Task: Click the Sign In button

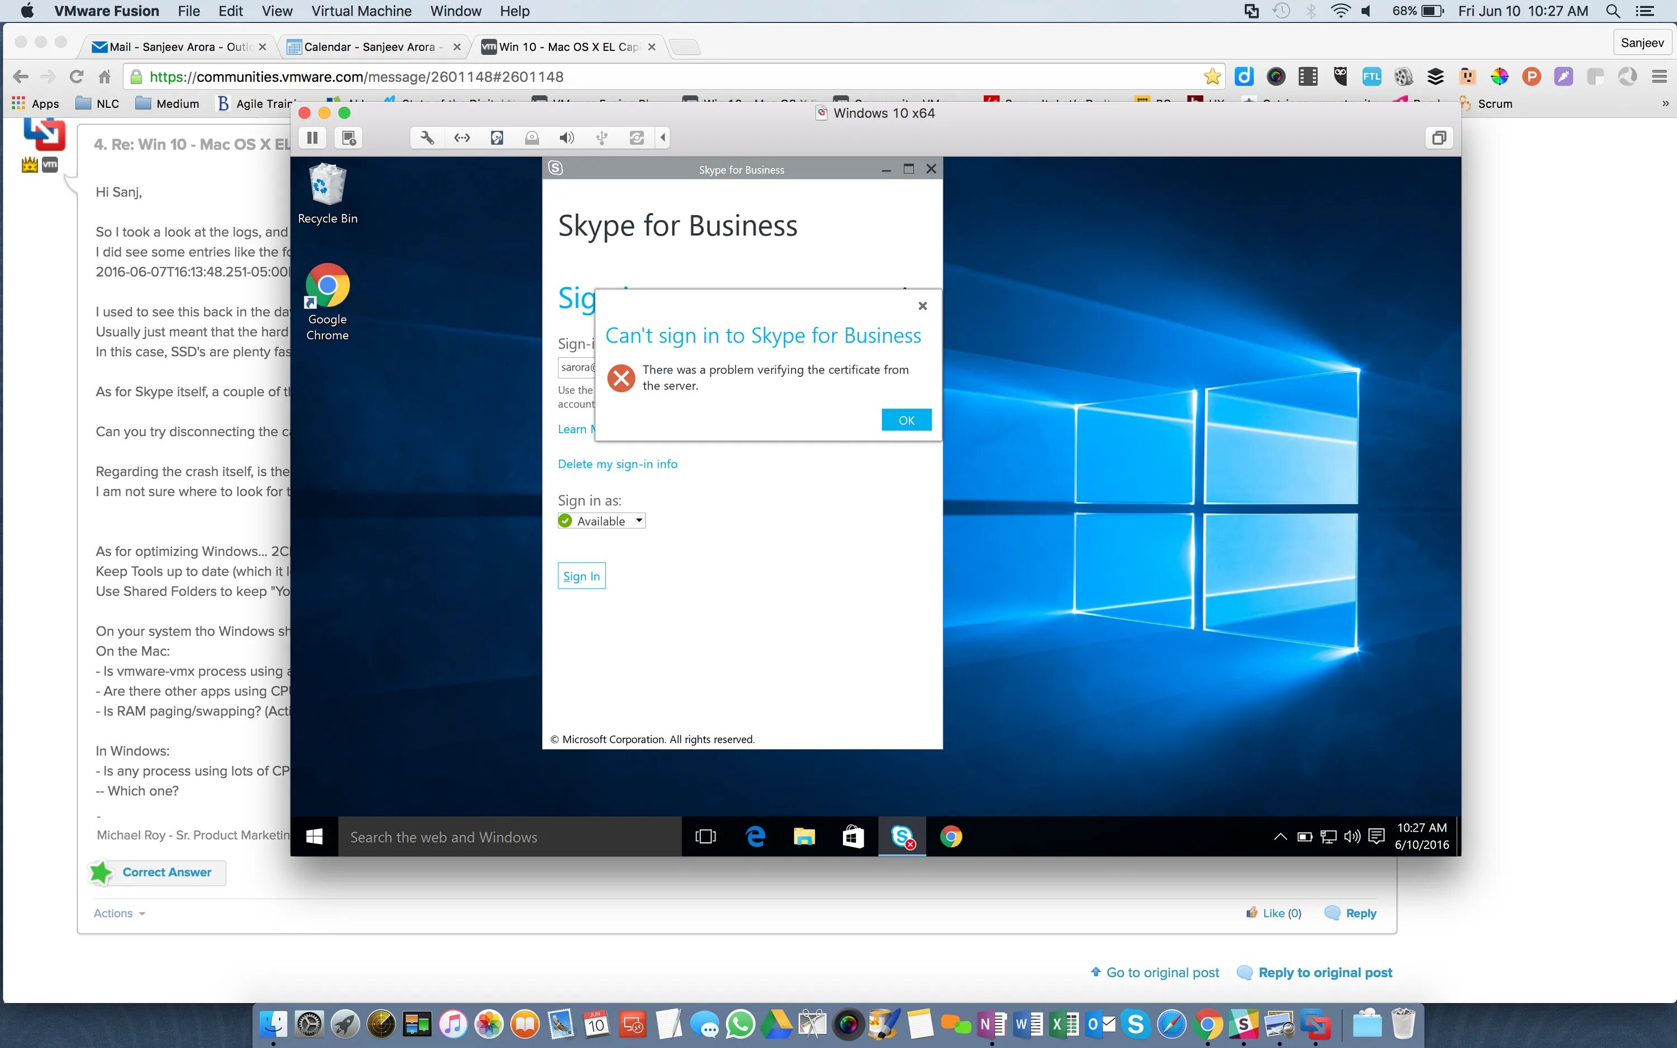Action: [581, 575]
